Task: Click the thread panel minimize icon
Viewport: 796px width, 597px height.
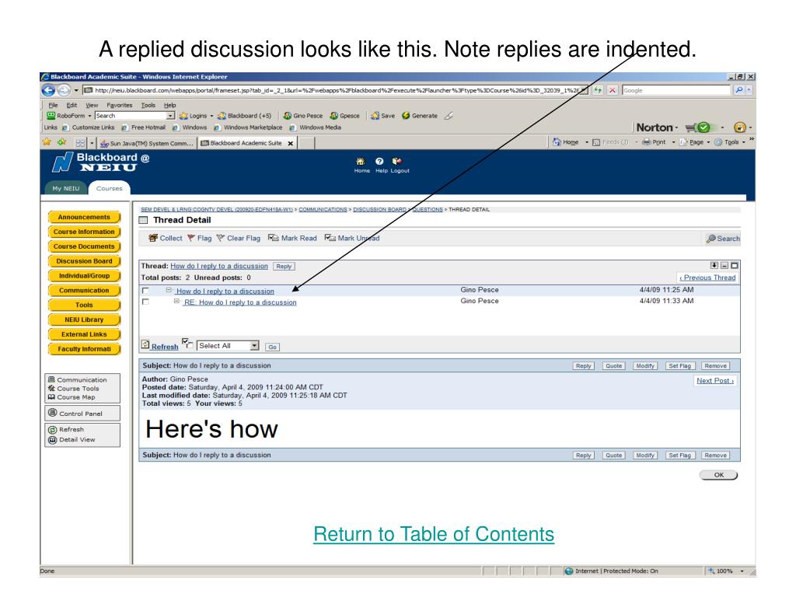Action: (724, 266)
